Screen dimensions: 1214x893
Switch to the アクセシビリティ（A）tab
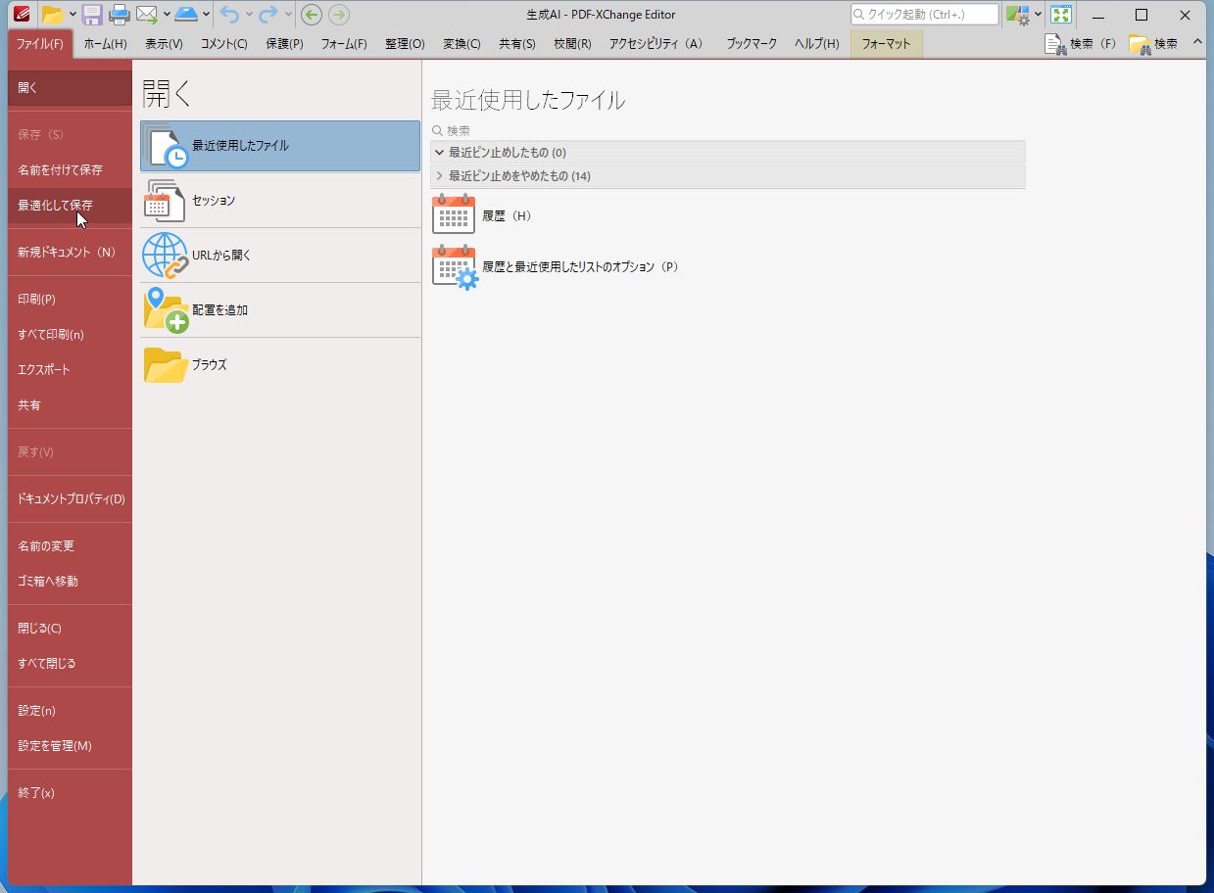656,44
